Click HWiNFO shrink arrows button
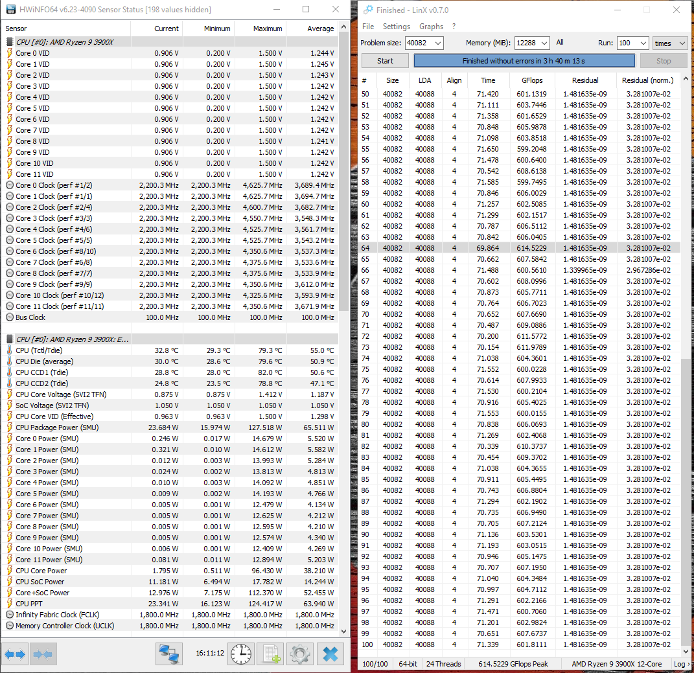The height and width of the screenshot is (673, 694). point(43,654)
